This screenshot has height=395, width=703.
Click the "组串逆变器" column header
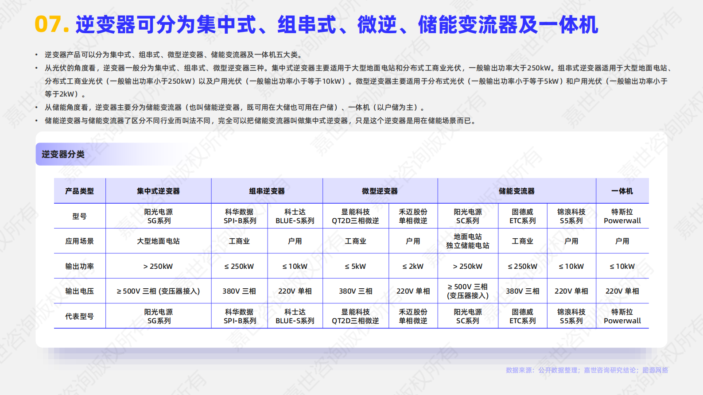pos(267,191)
